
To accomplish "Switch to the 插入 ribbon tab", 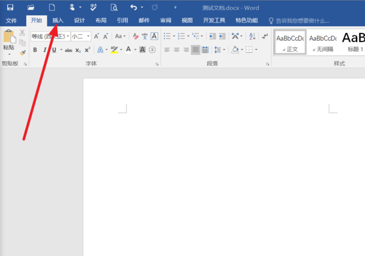I will [x=58, y=20].
